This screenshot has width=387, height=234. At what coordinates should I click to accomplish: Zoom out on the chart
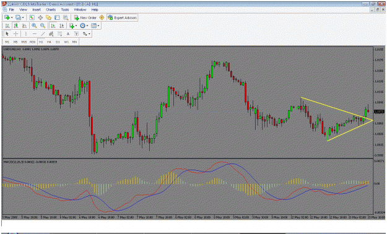43,25
